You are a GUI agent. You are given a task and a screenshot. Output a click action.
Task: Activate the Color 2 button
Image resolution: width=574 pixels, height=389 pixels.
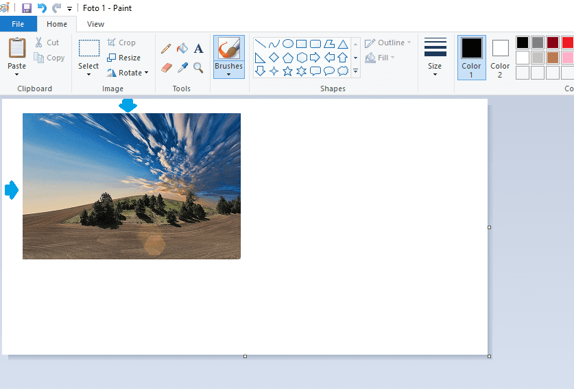tap(500, 58)
